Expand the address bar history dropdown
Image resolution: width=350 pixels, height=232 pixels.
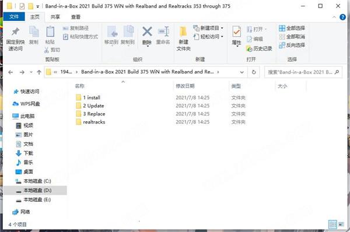pyautogui.click(x=242, y=72)
